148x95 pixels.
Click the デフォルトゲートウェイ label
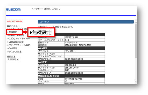pyautogui.click(x=50, y=56)
